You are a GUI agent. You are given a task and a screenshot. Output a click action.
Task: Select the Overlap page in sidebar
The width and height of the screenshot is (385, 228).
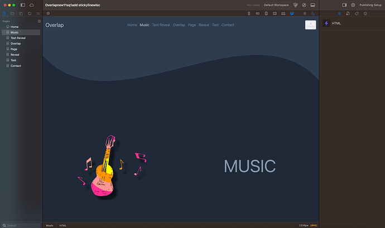tap(21, 43)
